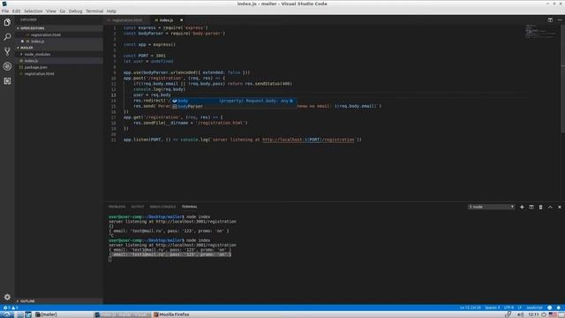Click the line 21 number in gutter
Screen dimensions: 565x318
(x=114, y=140)
